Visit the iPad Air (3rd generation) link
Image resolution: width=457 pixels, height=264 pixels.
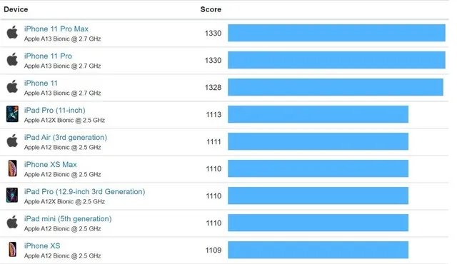66,137
